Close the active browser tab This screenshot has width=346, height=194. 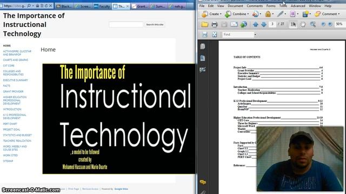coord(128,6)
